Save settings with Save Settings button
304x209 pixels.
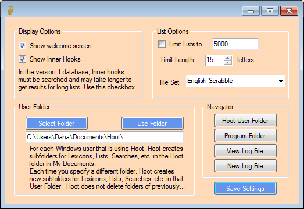(245, 189)
